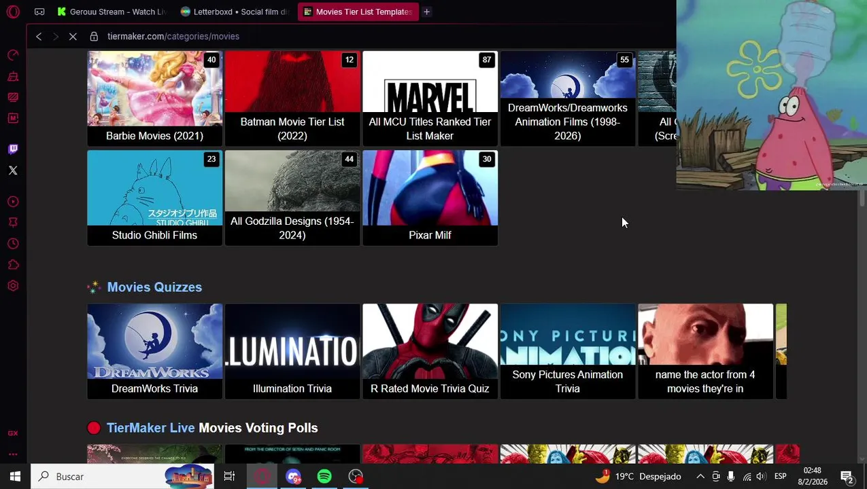Image resolution: width=867 pixels, height=489 pixels.
Task: Open Discord from the taskbar
Action: click(293, 477)
